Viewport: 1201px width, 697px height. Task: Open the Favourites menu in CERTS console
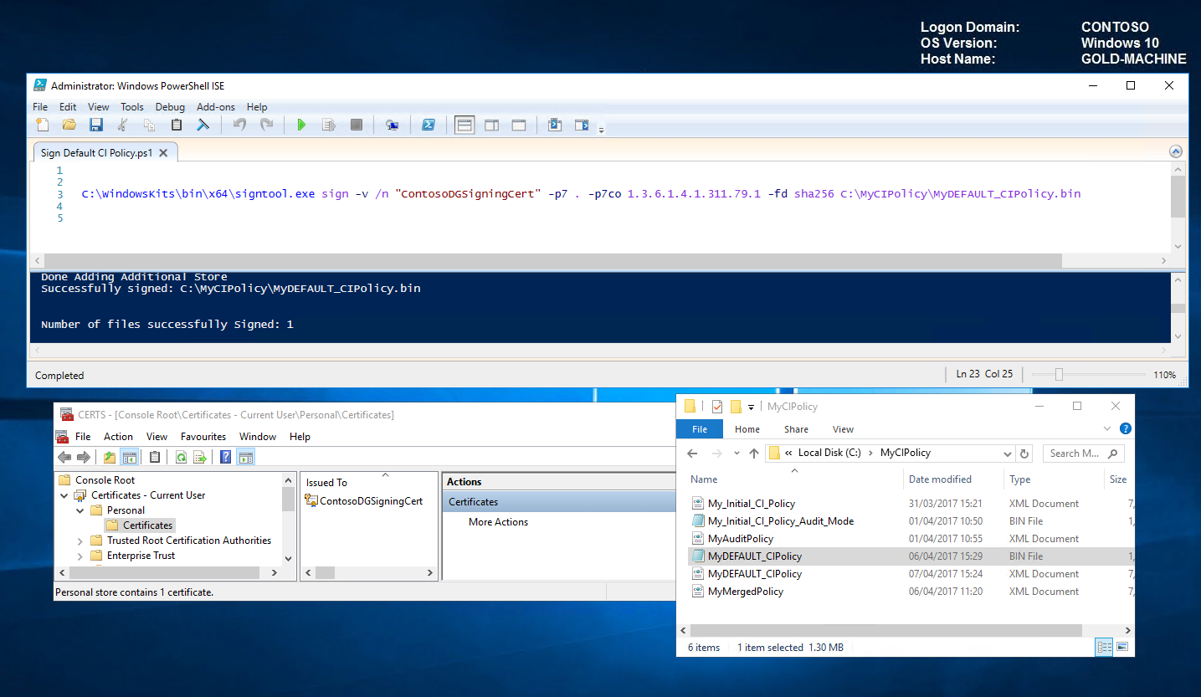pos(203,437)
